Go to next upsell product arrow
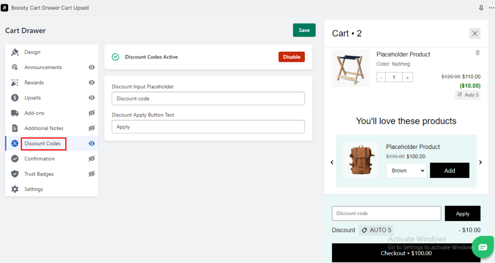Image resolution: width=495 pixels, height=263 pixels. (x=480, y=162)
